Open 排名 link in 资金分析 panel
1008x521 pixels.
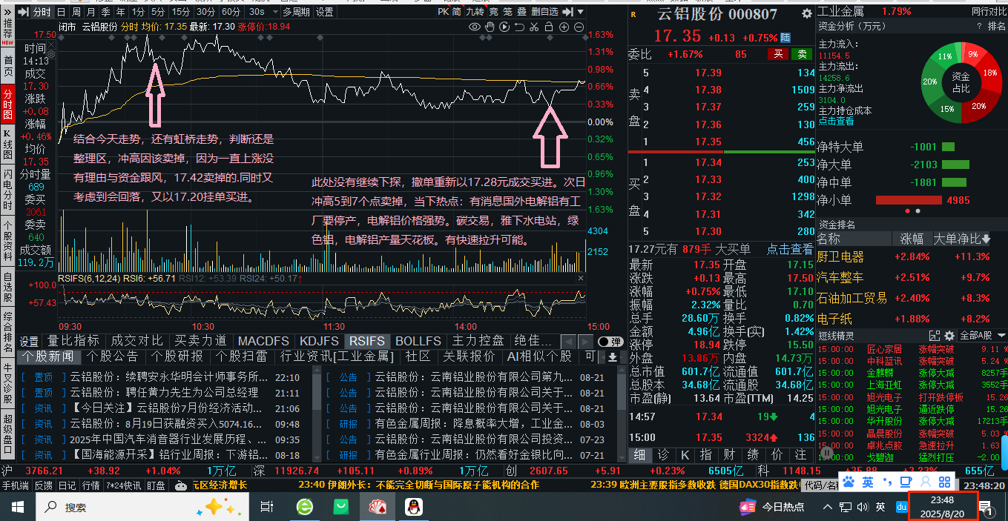tap(997, 26)
